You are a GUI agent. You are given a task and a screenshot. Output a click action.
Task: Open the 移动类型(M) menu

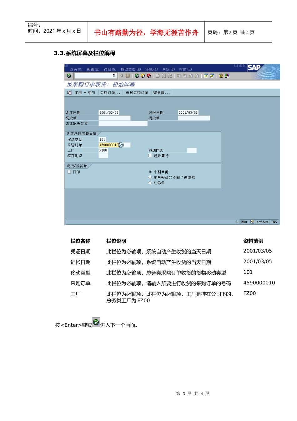(131, 69)
